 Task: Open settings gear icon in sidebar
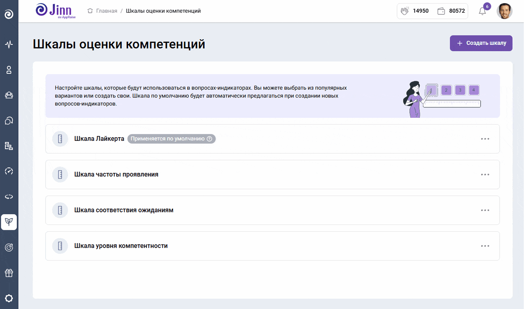click(9, 298)
